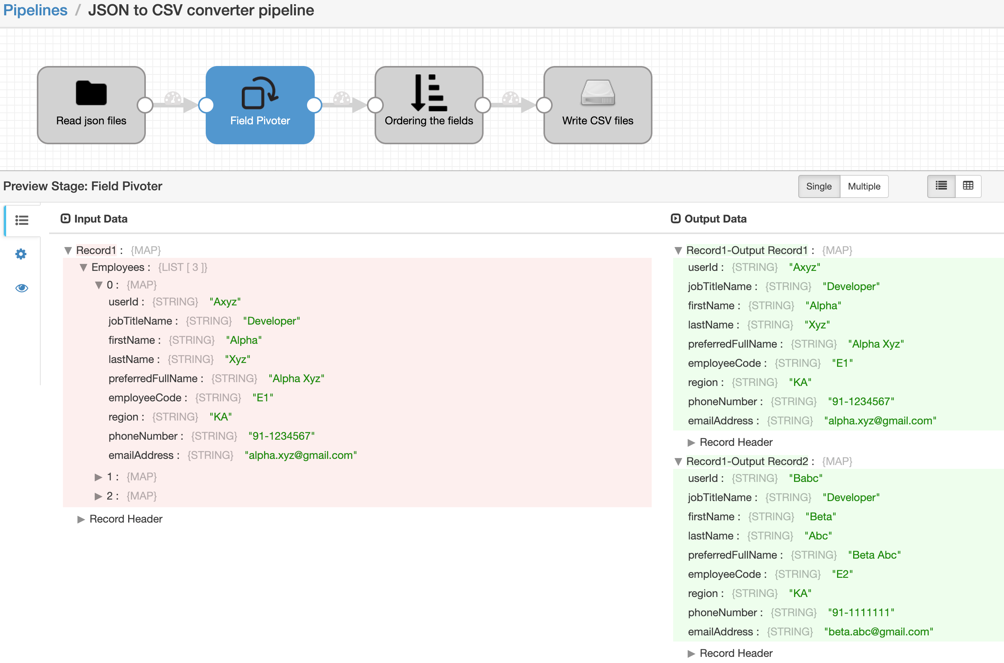1004x663 pixels.
Task: Click input value "Axyz" for userId
Action: (x=225, y=302)
